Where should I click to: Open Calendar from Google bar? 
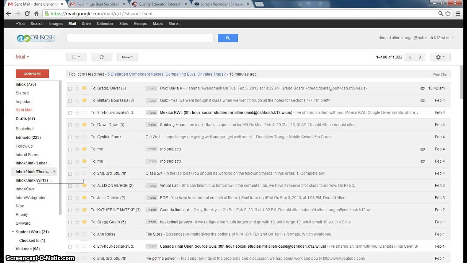pyautogui.click(x=105, y=24)
